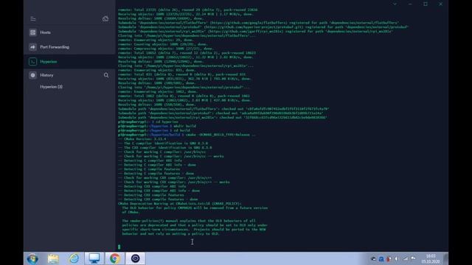Click the cmake -DCMAKE_BUILD_TYPE=Release command line
The width and height of the screenshot is (472, 265).
click(187, 135)
